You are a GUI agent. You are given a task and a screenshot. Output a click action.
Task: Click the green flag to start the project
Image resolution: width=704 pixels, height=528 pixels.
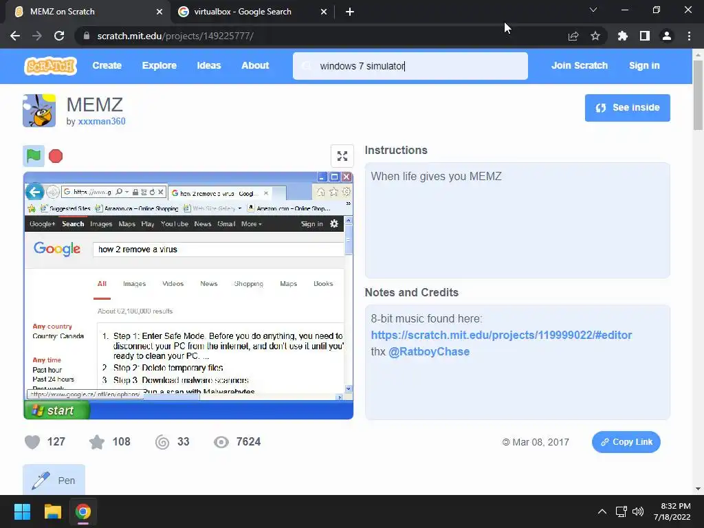click(x=34, y=156)
